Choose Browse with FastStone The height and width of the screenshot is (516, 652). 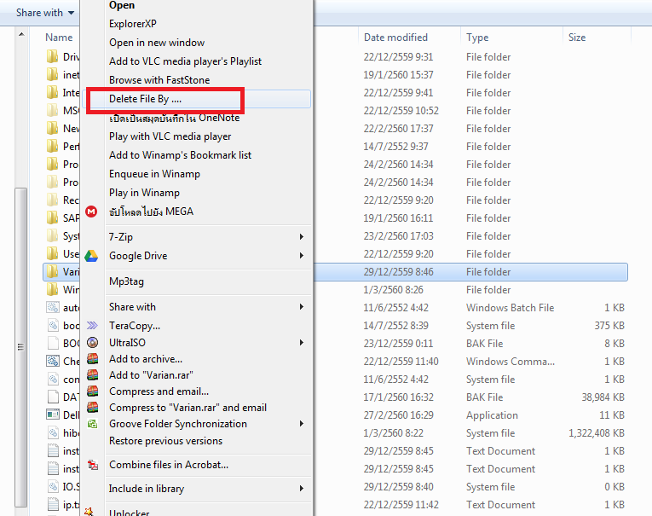(159, 80)
